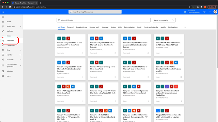The height and width of the screenshot is (122, 218).
Task: Switch to the Remote work tab
Action: pos(94,27)
